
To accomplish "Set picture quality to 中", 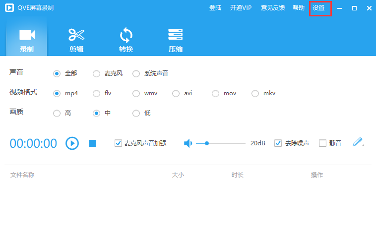I will (96, 113).
